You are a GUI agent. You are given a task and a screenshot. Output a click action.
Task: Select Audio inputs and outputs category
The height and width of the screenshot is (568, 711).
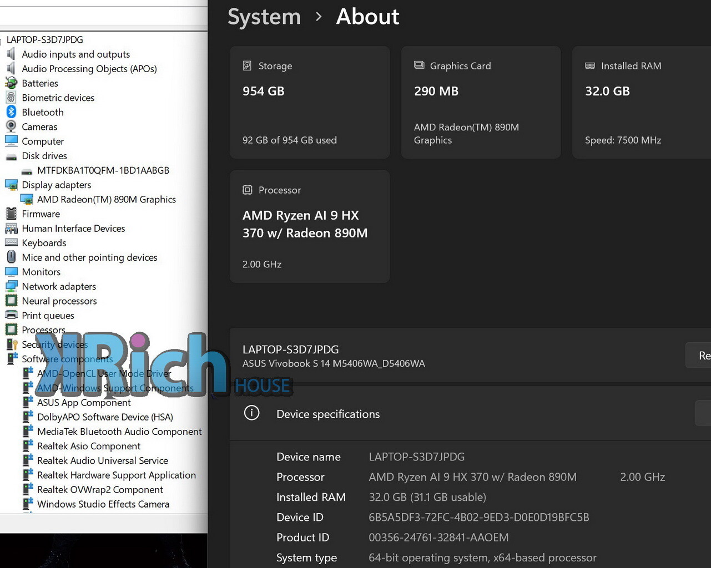pos(75,54)
